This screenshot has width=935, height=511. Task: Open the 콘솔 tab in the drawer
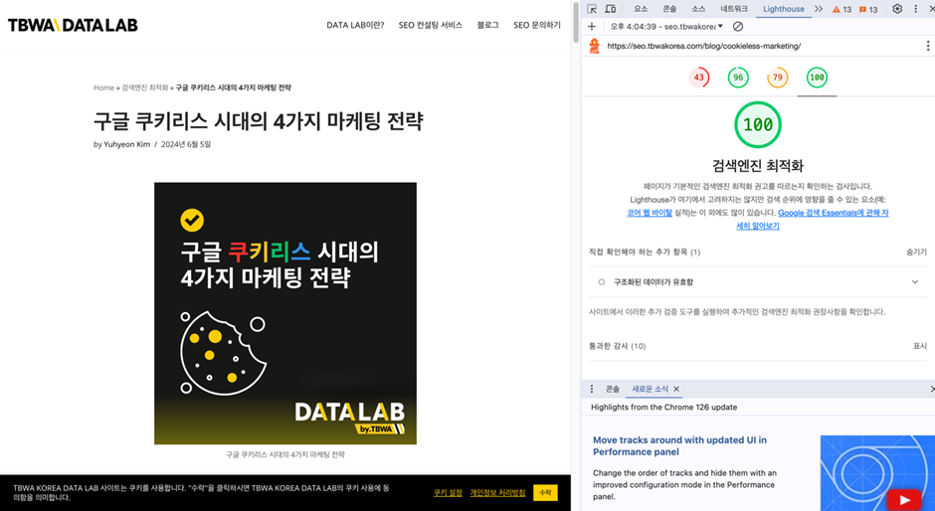pyautogui.click(x=612, y=389)
